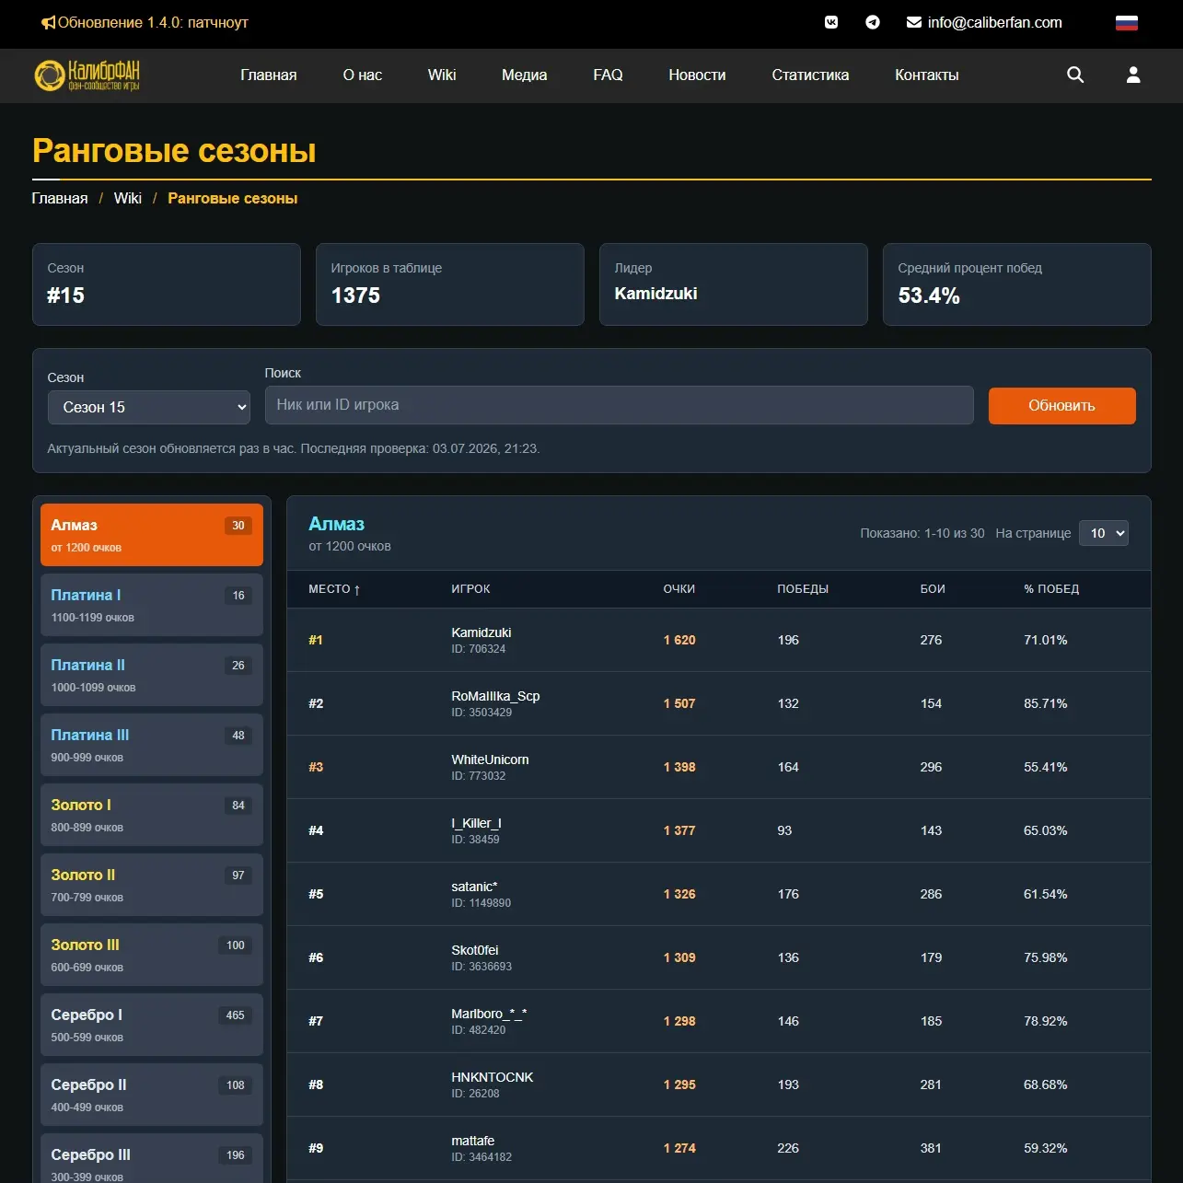Screen dimensions: 1183x1183
Task: Click the orange Обновить button
Action: click(1061, 406)
